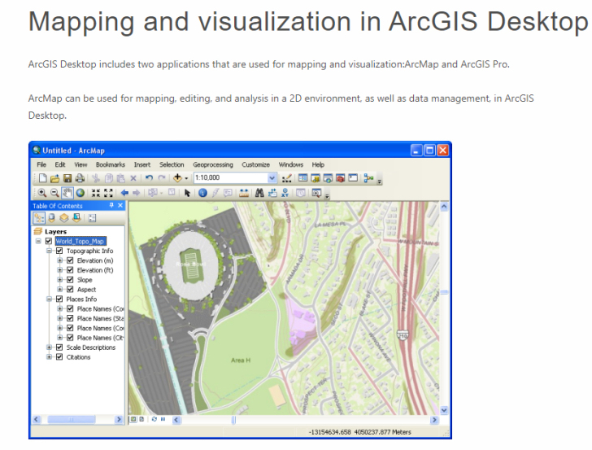
Task: Click the Fixed Zoom Out icon
Action: point(108,193)
